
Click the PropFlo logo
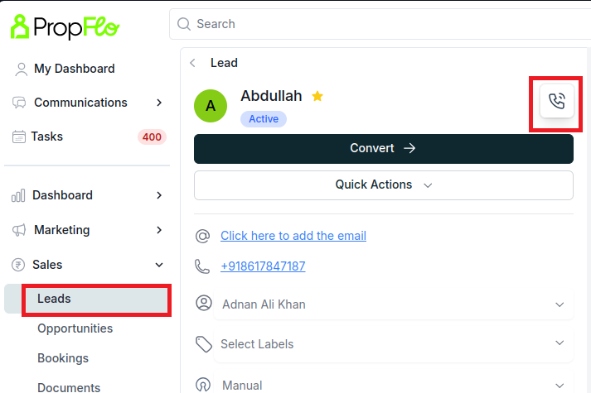tap(65, 27)
